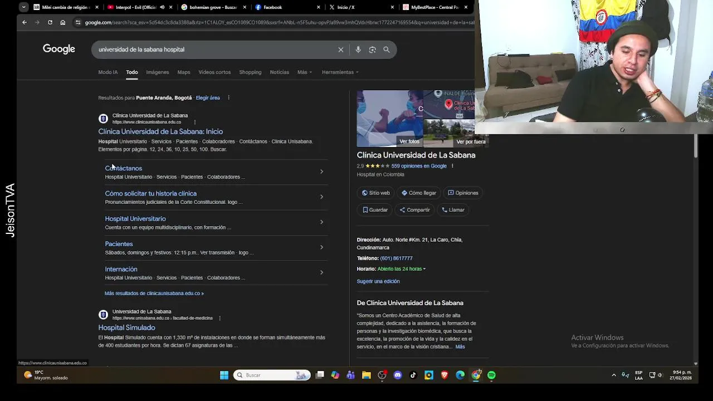The image size is (713, 401).
Task: Open TikTok from the taskbar
Action: tap(413, 375)
